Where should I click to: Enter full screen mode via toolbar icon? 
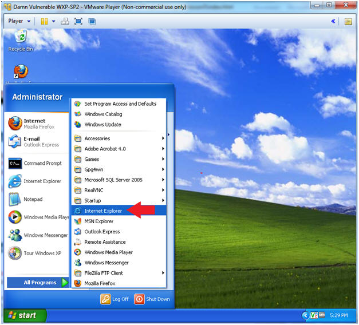(78, 21)
